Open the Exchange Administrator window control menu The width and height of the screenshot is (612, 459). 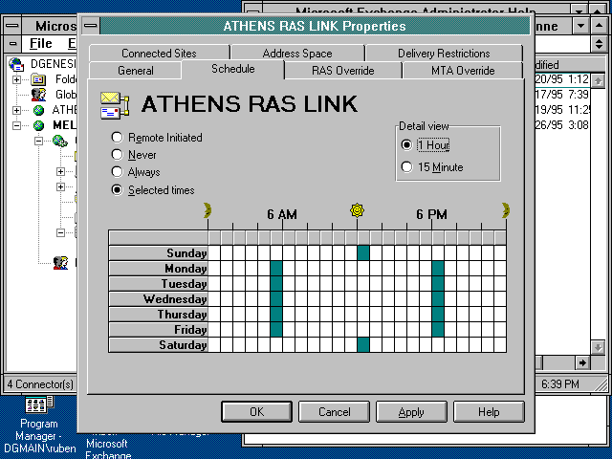[12, 26]
